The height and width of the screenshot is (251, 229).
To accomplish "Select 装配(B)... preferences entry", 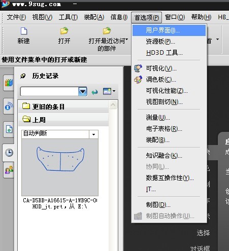I will tap(169, 140).
